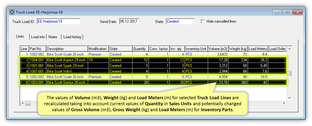Click weight value 360
Screen dimensions: 312x126
244,82
